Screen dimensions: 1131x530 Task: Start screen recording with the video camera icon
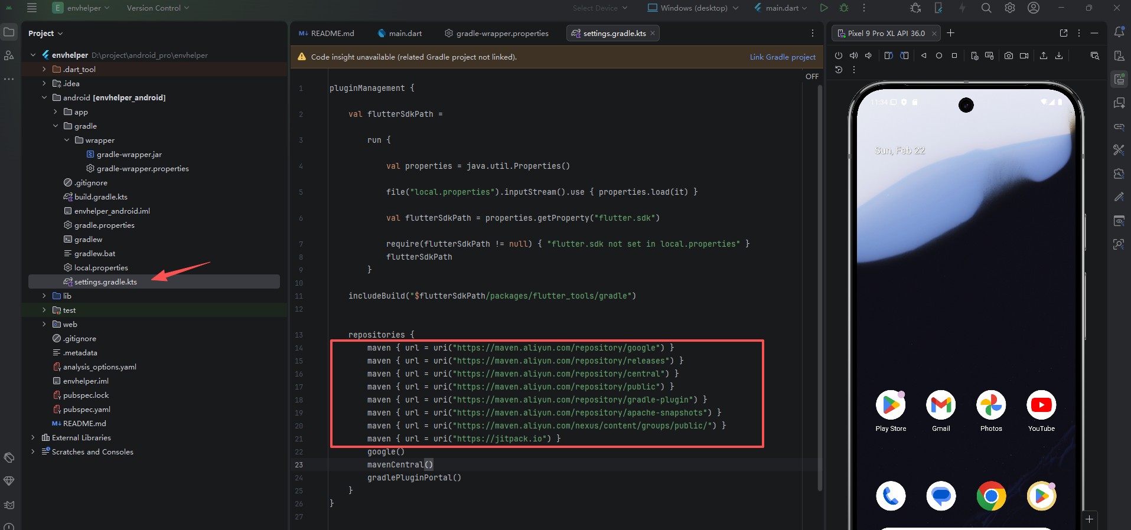coord(1024,55)
